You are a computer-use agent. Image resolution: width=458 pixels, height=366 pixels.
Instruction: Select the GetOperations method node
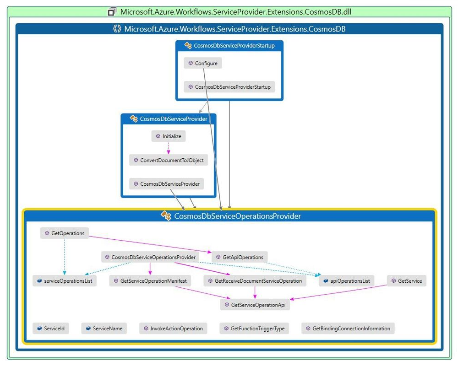[x=65, y=233]
